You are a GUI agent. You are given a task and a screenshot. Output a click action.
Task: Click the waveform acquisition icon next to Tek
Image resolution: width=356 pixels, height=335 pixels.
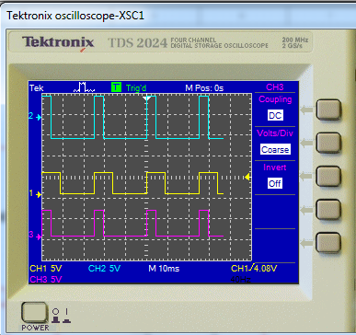pos(84,87)
